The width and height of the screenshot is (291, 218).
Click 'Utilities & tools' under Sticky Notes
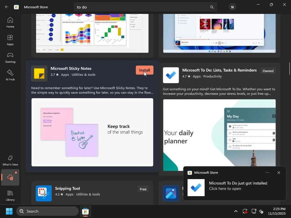click(84, 75)
